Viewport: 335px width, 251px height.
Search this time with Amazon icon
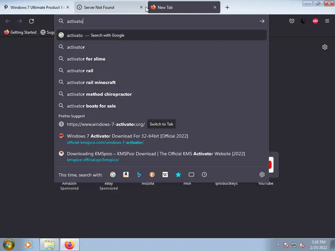126,175
